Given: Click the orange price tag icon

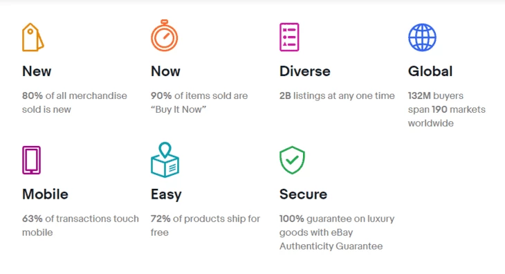Looking at the screenshot, I should [x=33, y=37].
